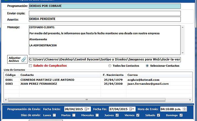Check the Martes checkbox
Viewport: 197px width, 121px height.
pyautogui.click(x=74, y=115)
